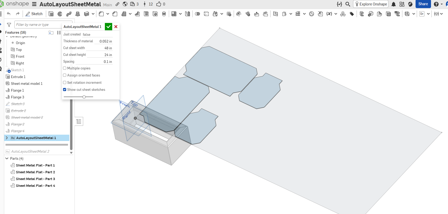
Task: Select the Flange 1 feature
Action: click(17, 90)
